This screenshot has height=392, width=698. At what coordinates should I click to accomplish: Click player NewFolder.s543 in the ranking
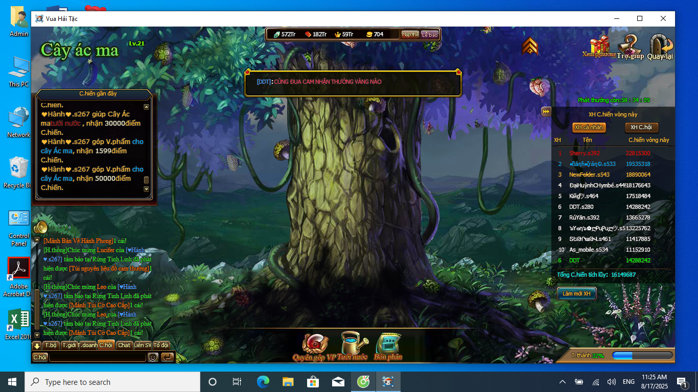coord(589,175)
